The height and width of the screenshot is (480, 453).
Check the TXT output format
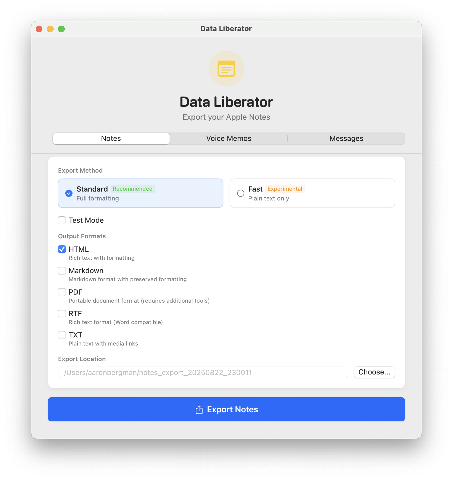click(x=62, y=335)
